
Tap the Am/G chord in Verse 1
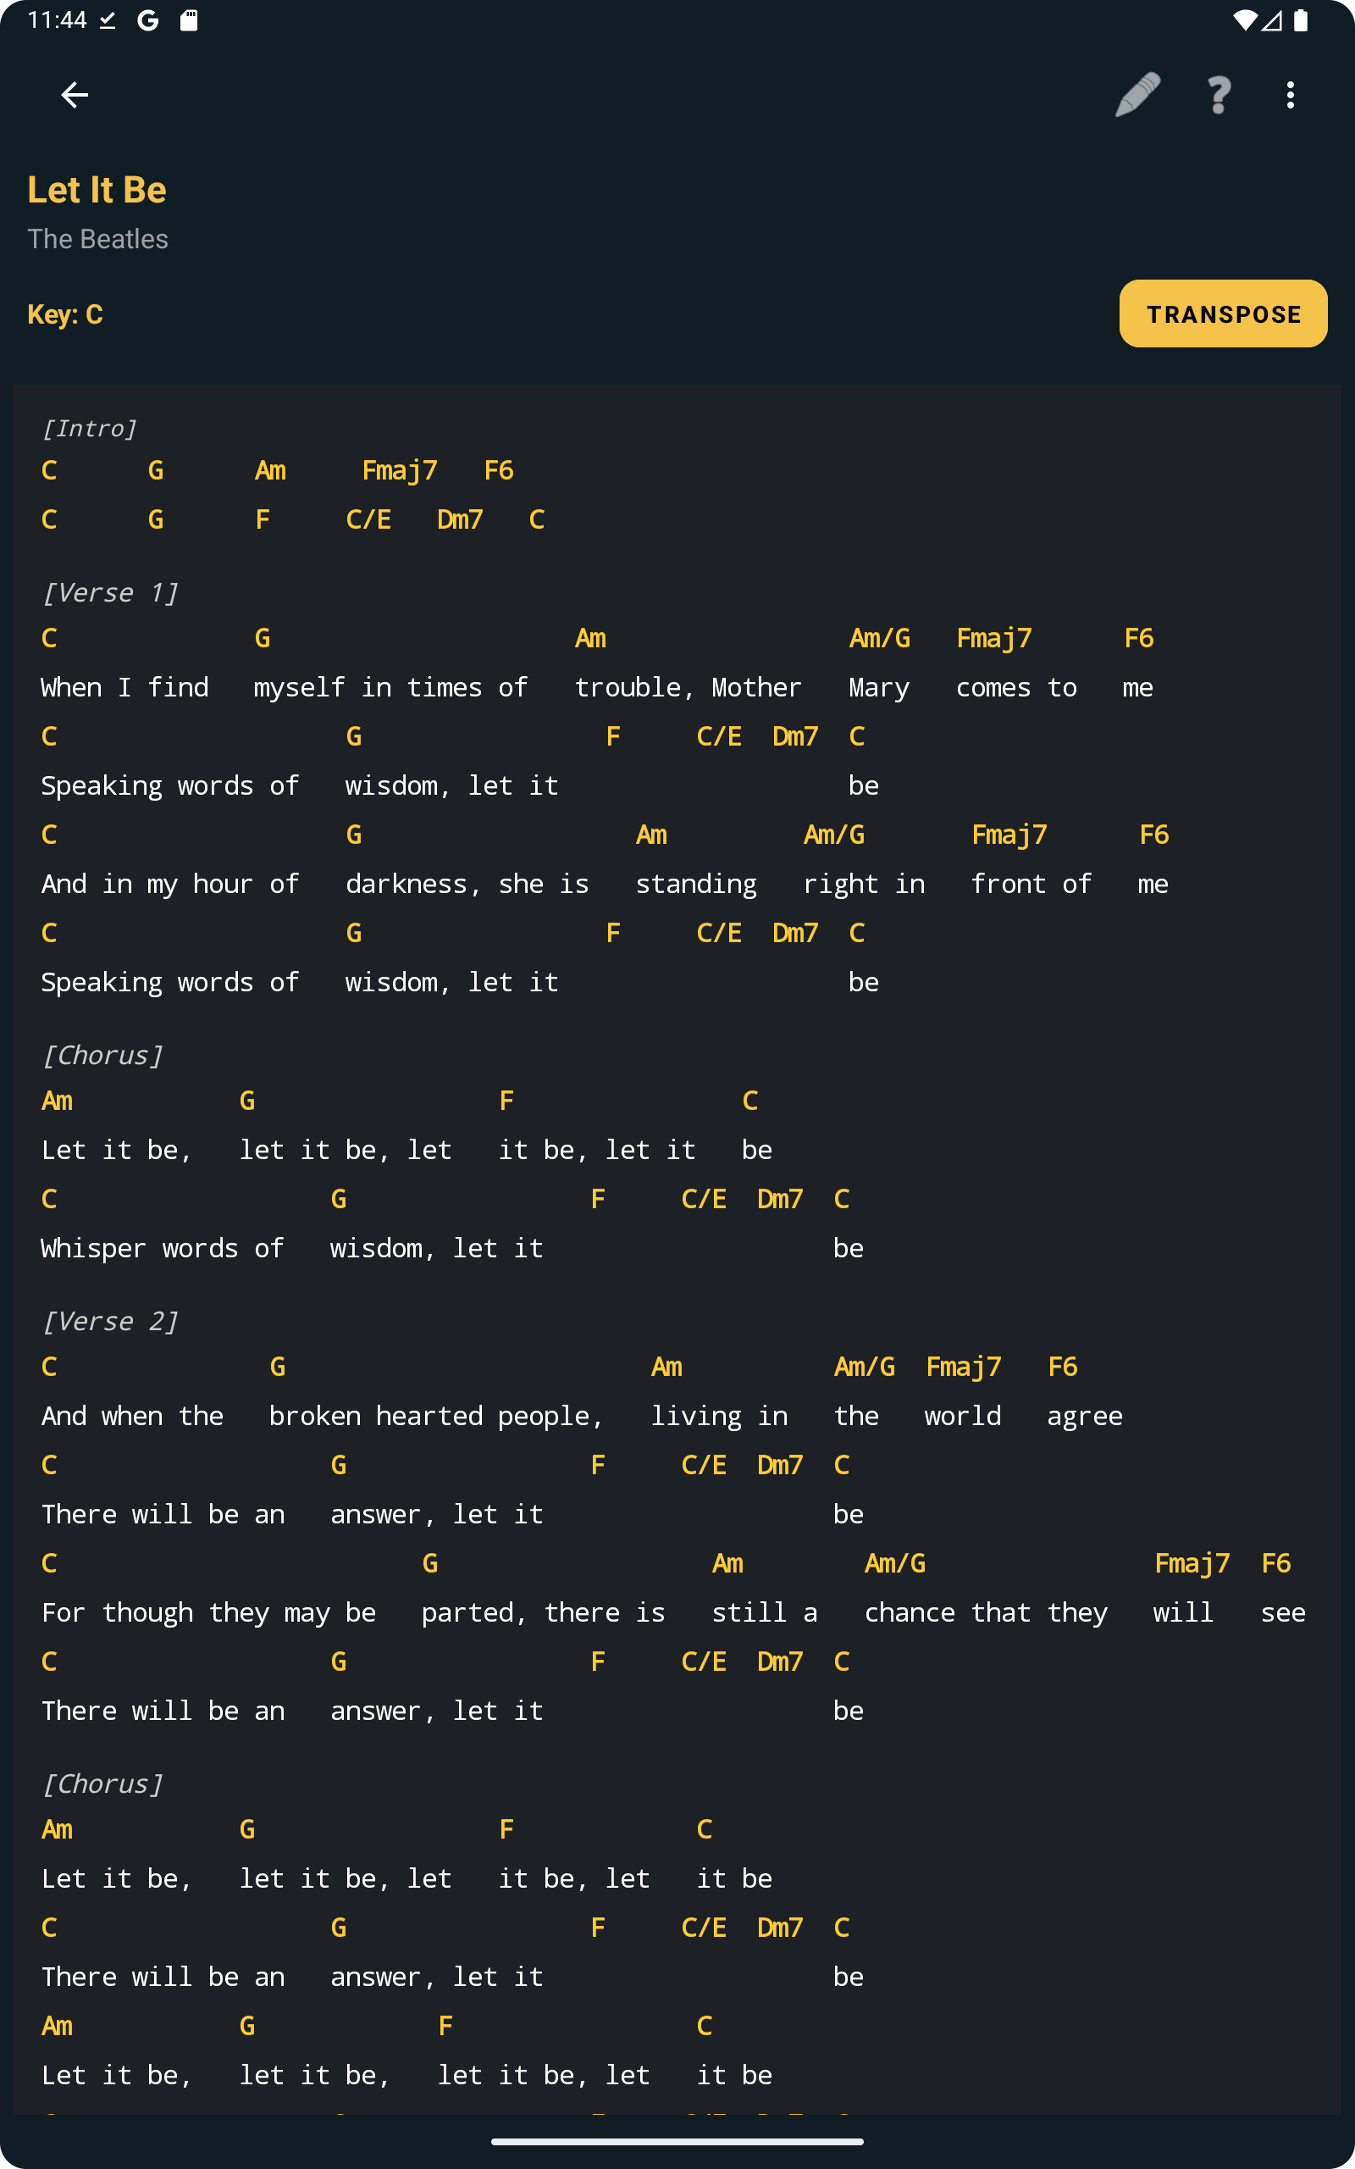pyautogui.click(x=878, y=637)
